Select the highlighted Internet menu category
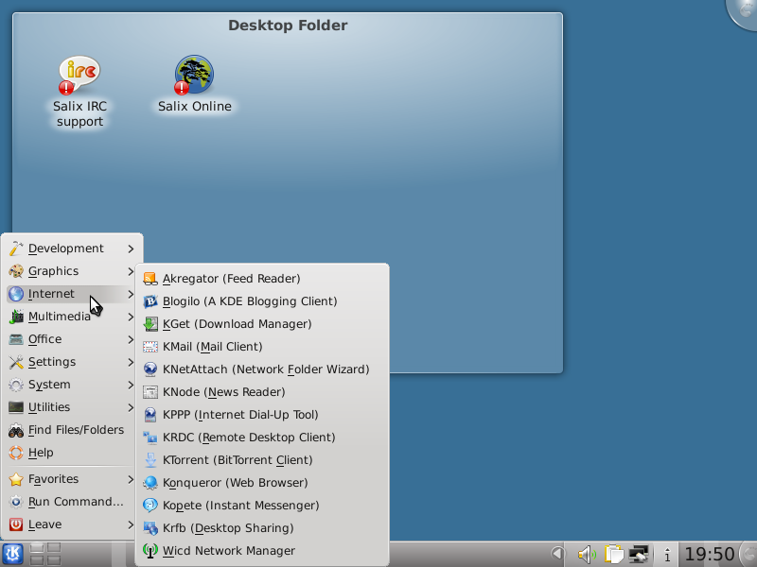Screen dimensions: 757x567 [72, 294]
